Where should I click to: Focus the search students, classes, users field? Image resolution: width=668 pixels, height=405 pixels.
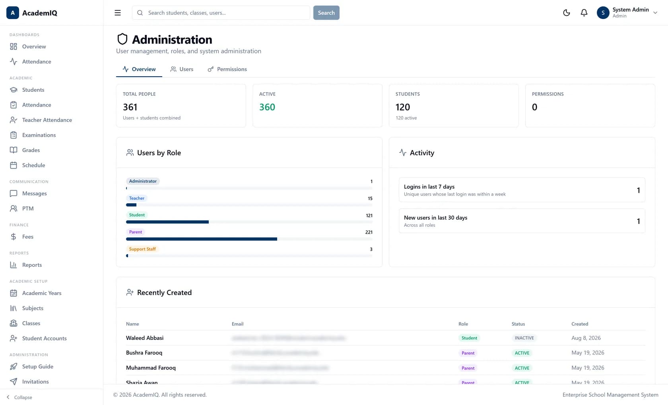[221, 13]
